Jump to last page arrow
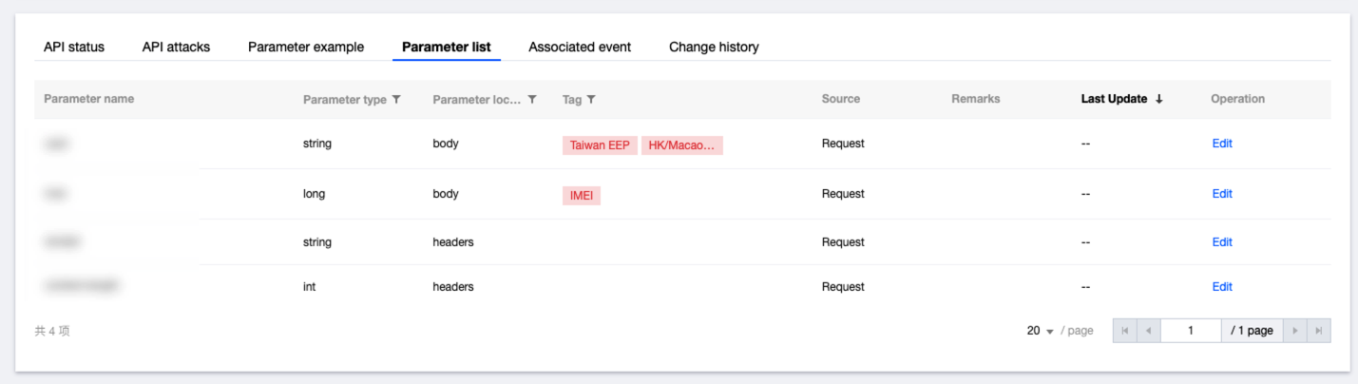This screenshot has width=1358, height=384. (1318, 331)
